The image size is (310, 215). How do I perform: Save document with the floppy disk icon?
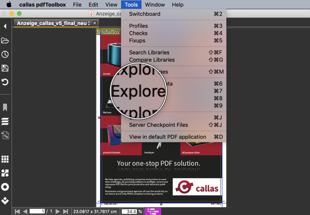pyautogui.click(x=5, y=68)
